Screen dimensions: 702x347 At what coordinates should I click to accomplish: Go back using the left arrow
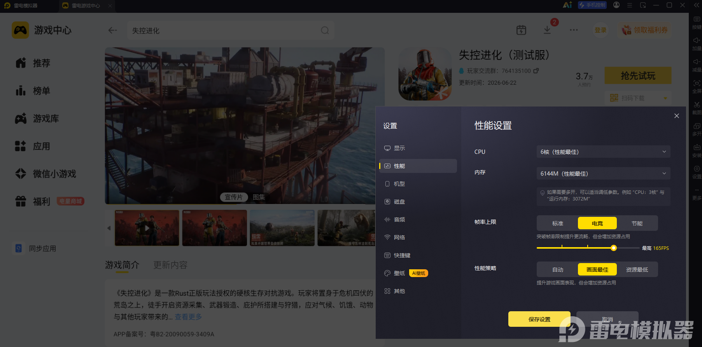[x=113, y=30]
